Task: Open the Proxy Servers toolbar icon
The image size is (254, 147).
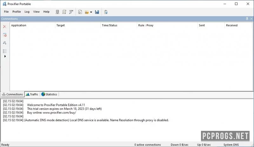Action: (57, 12)
